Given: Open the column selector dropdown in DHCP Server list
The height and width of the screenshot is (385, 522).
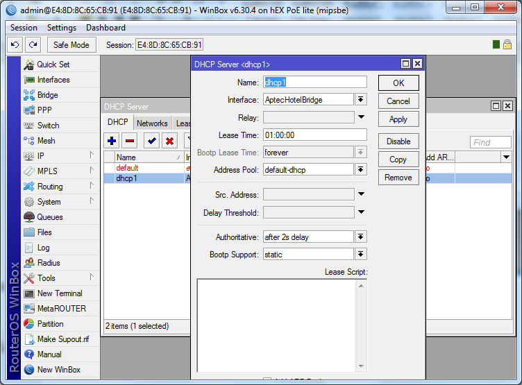Looking at the screenshot, I should tap(506, 157).
